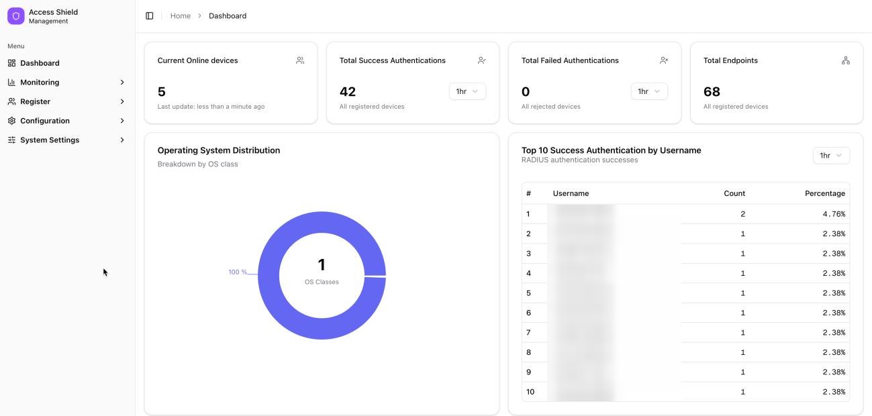Open the Dashboard menu item

coord(67,63)
